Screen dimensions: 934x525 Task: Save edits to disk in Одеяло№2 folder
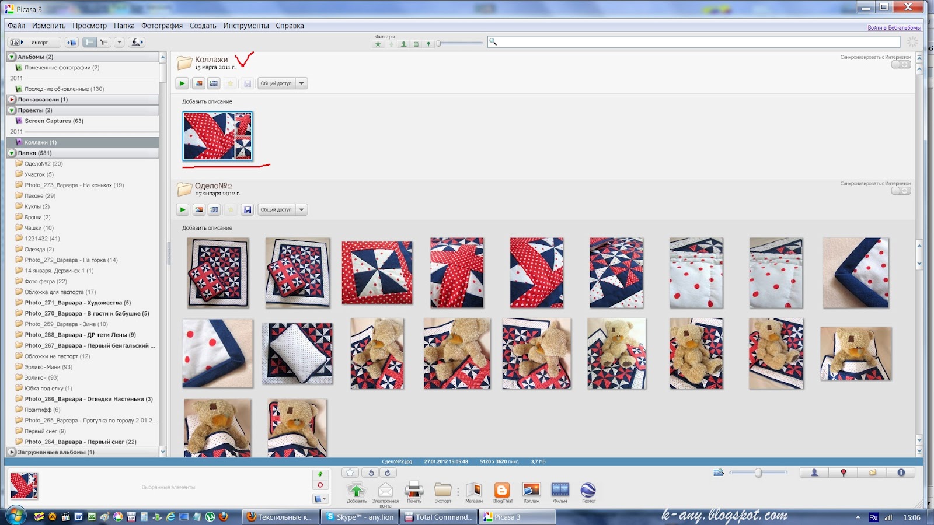click(x=248, y=210)
